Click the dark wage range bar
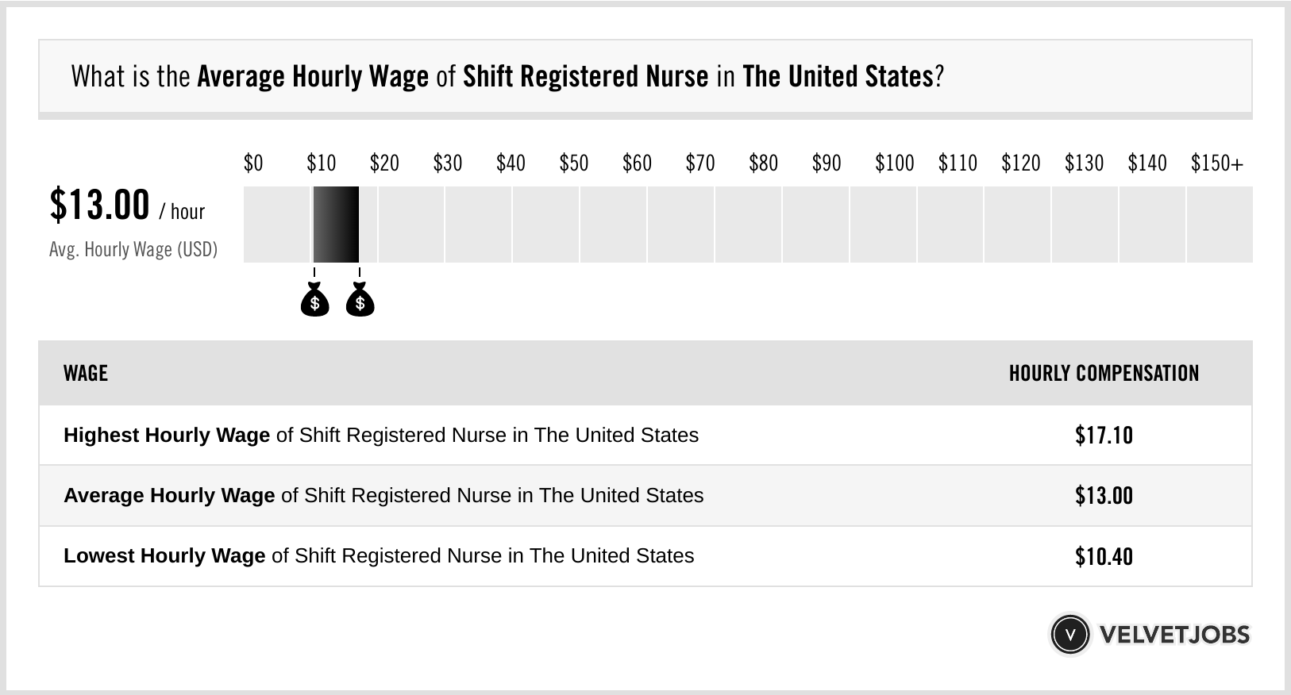 pyautogui.click(x=336, y=225)
